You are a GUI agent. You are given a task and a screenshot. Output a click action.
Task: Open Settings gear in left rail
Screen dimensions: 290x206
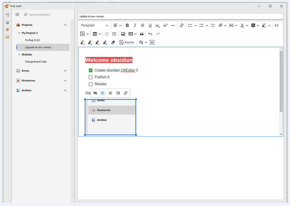(x=7, y=22)
